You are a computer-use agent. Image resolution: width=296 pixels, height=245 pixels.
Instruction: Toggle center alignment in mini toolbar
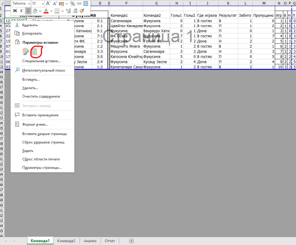(28, 11)
